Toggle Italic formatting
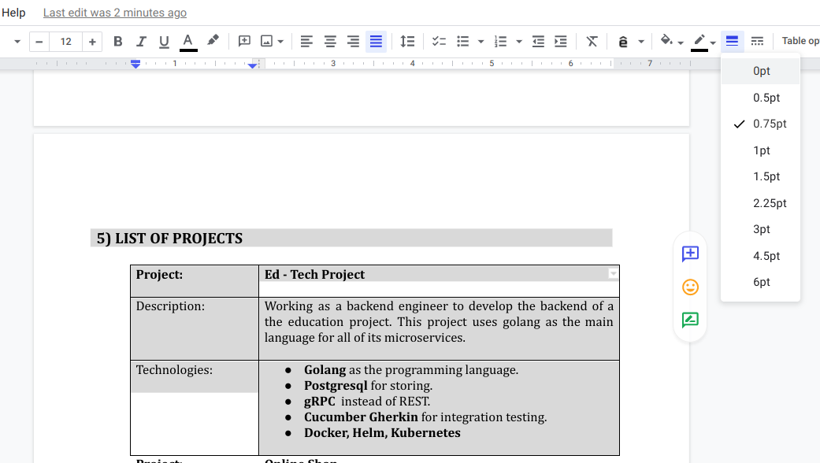The height and width of the screenshot is (463, 820). [140, 41]
